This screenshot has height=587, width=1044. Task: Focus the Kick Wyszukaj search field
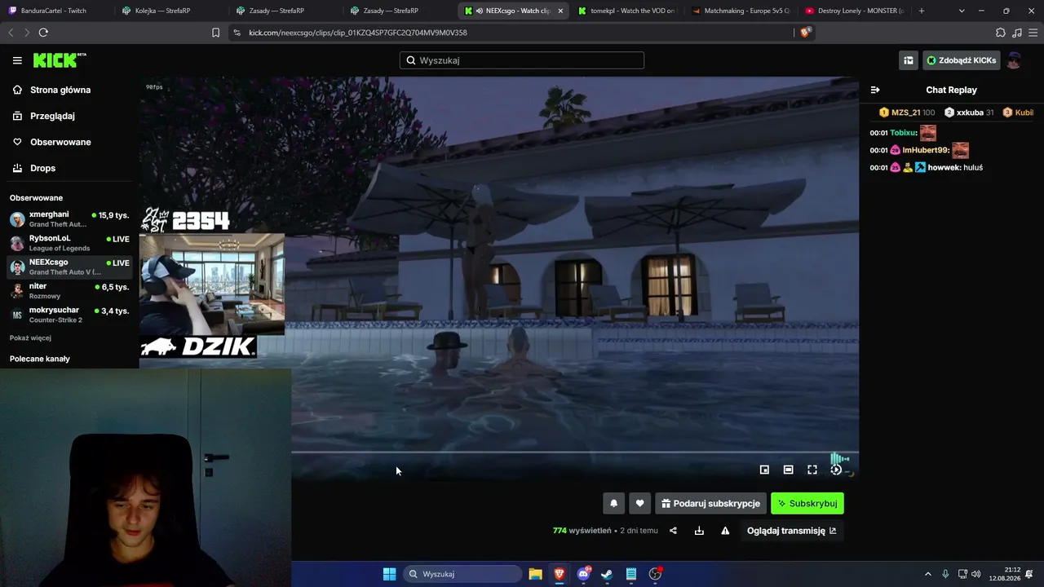[522, 60]
